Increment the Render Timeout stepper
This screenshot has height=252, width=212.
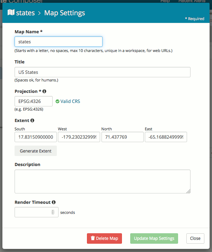coord(53,211)
